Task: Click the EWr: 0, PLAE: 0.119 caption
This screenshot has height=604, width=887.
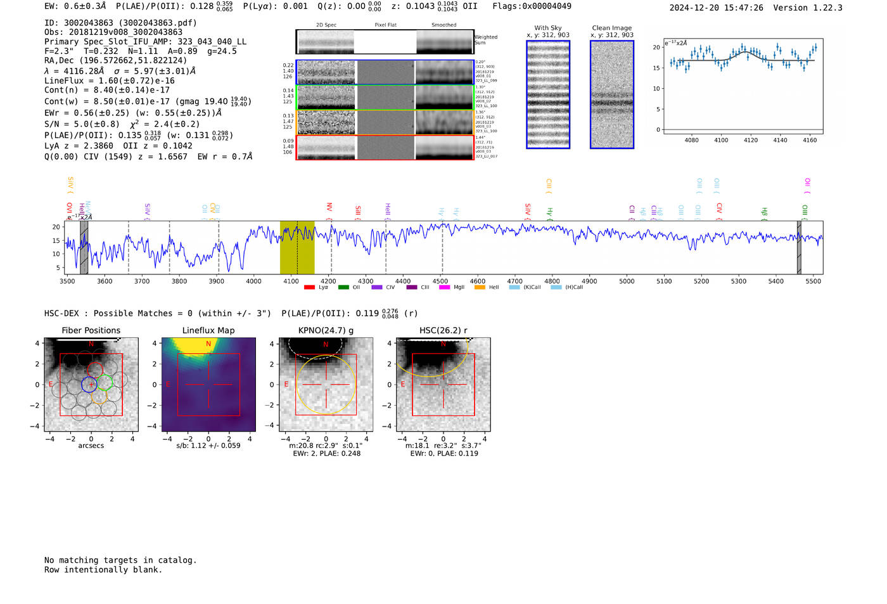Action: coord(444,454)
